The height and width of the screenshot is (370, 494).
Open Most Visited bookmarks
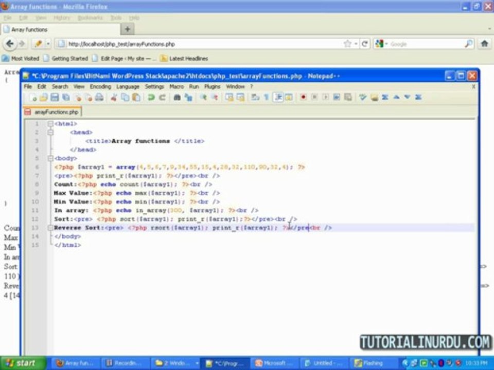(21, 58)
